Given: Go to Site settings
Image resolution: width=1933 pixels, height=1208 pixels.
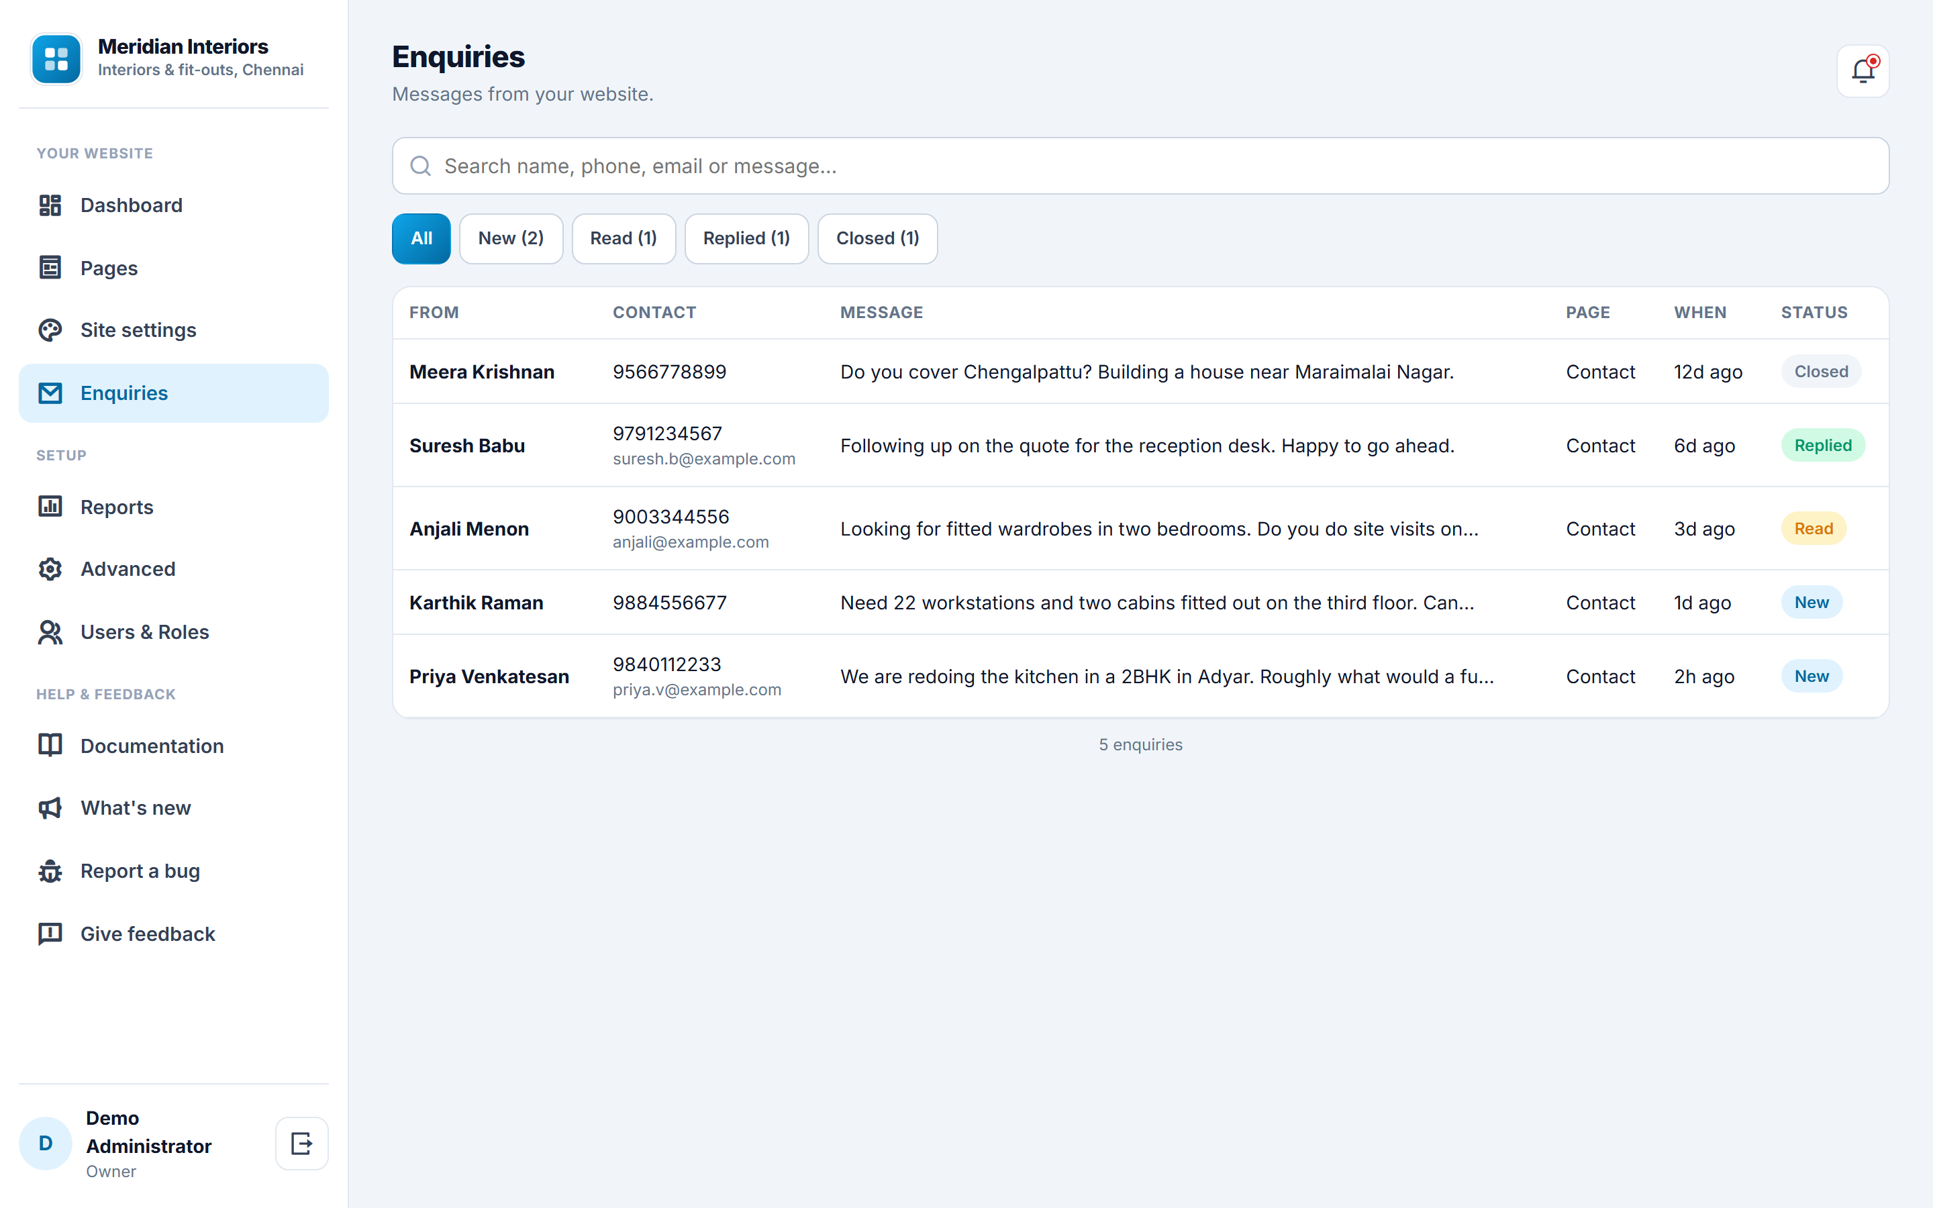Looking at the screenshot, I should [174, 330].
